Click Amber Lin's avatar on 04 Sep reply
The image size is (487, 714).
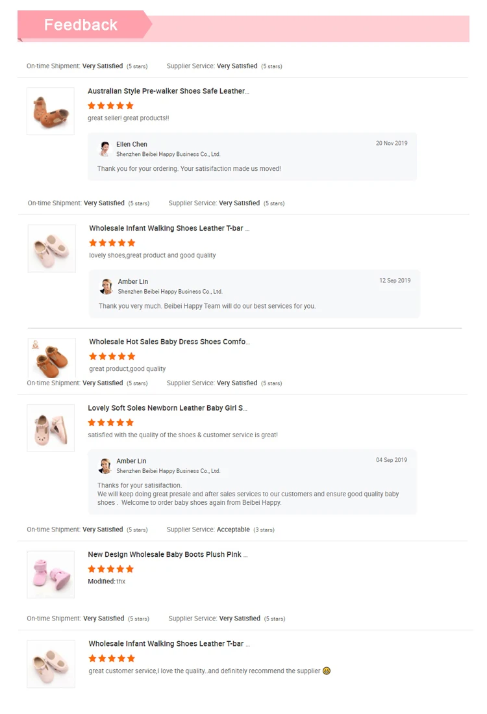click(x=105, y=466)
